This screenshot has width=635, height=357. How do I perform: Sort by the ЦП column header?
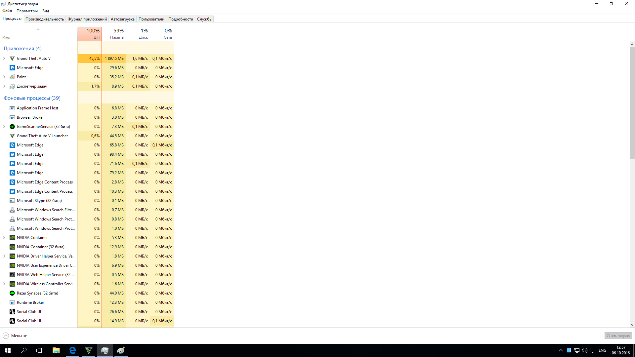pos(90,34)
